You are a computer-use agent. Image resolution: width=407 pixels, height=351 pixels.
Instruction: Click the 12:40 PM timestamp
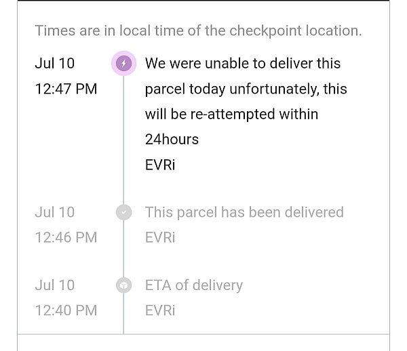point(66,310)
